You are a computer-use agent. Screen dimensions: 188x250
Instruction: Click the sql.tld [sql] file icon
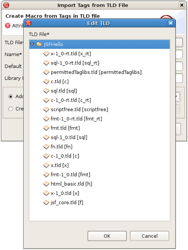point(46,91)
